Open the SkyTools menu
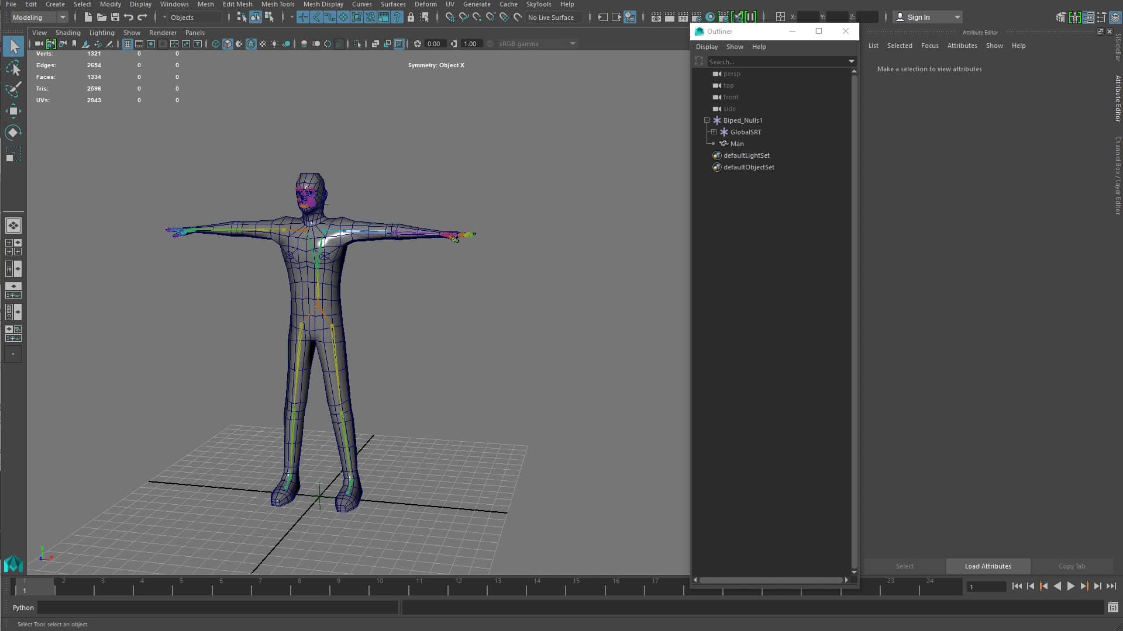The width and height of the screenshot is (1123, 631). click(538, 4)
